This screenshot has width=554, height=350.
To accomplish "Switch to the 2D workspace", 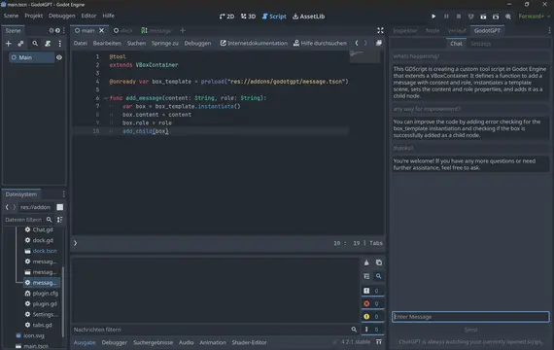I will (226, 17).
